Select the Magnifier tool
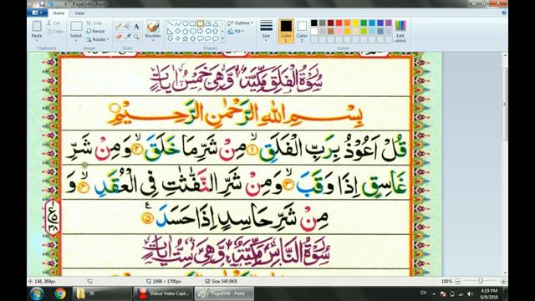The width and height of the screenshot is (535, 301). [x=136, y=37]
